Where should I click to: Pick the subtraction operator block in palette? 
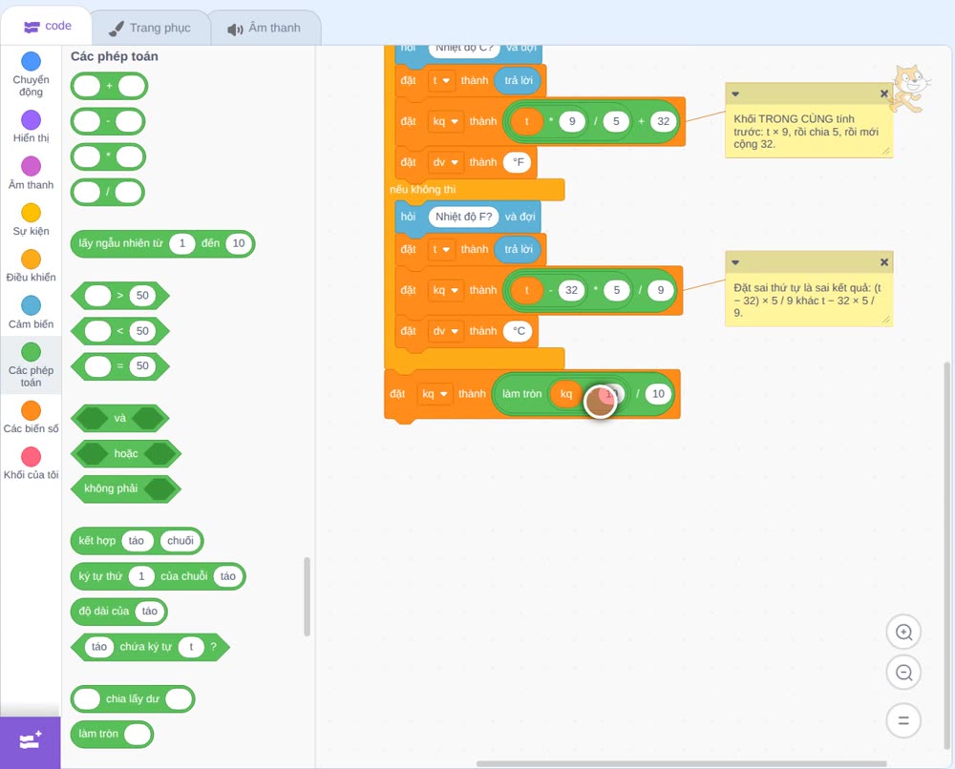click(108, 121)
